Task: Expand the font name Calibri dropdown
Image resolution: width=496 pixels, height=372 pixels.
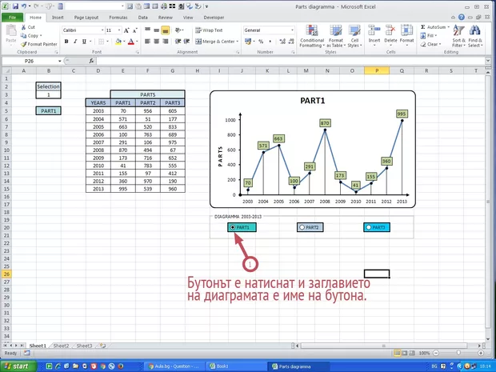Action: pyautogui.click(x=99, y=30)
